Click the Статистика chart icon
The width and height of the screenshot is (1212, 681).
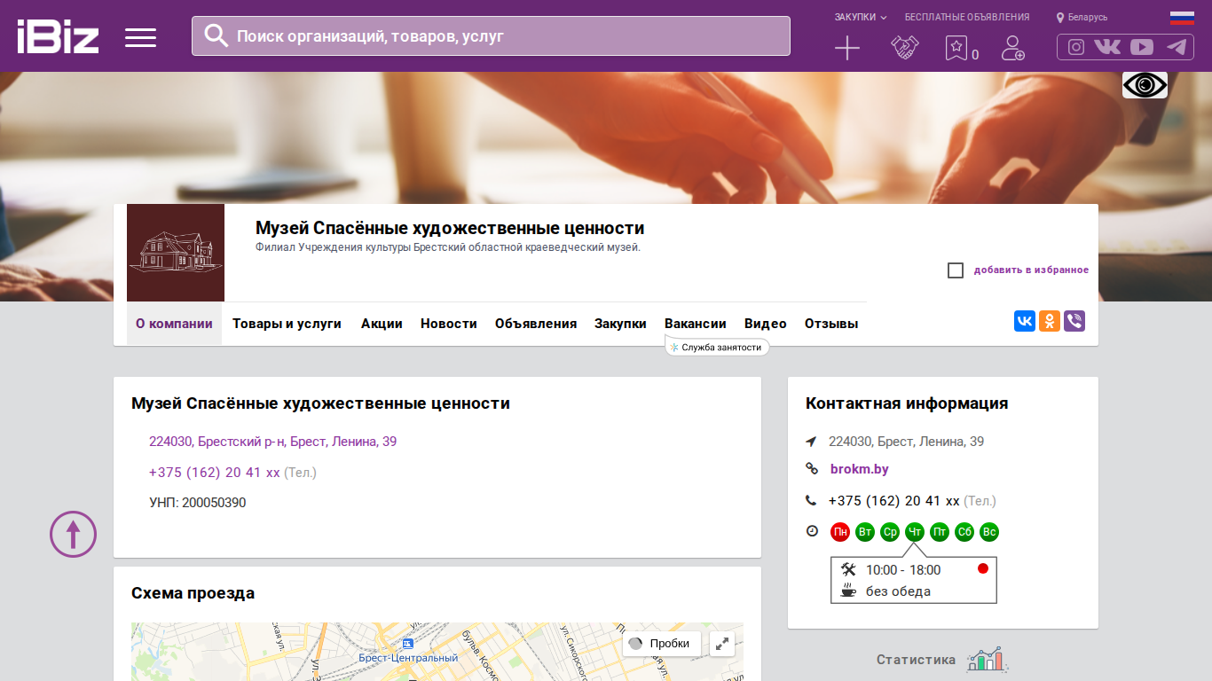pyautogui.click(x=988, y=659)
